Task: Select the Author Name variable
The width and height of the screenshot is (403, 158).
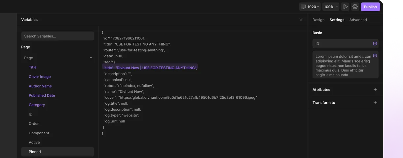Action: click(40, 86)
